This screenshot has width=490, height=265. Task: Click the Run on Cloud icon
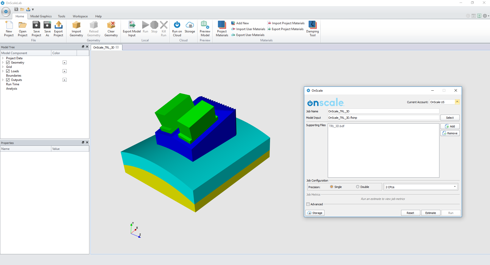pos(177,25)
